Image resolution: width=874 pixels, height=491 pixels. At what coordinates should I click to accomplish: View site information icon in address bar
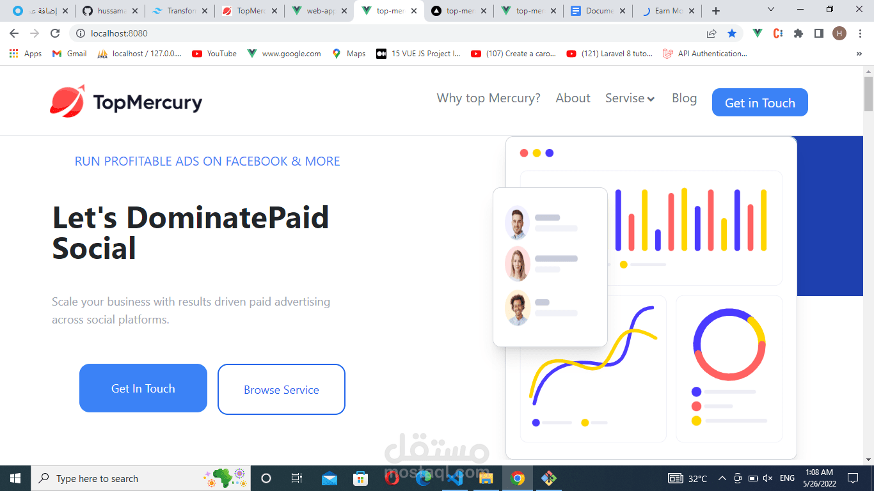click(81, 33)
